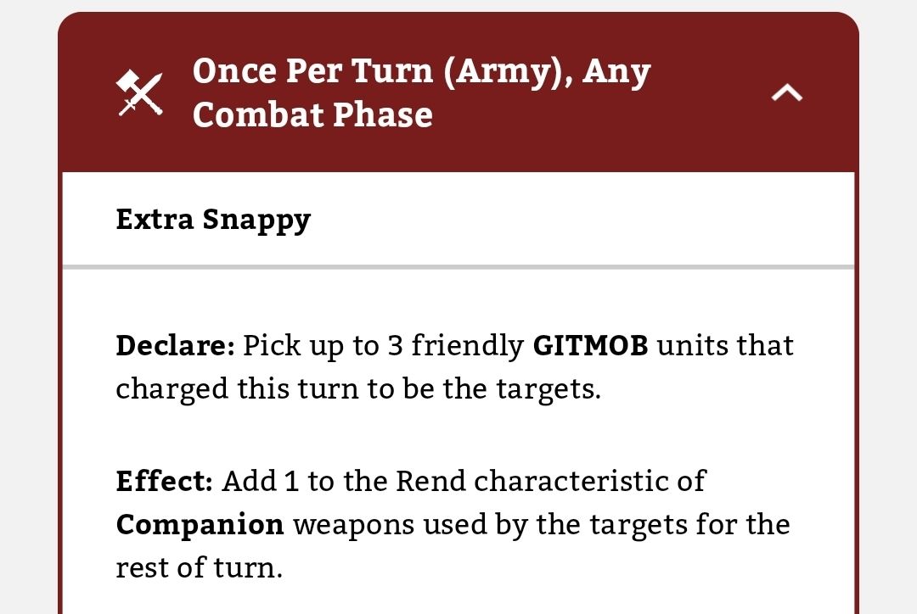The width and height of the screenshot is (917, 614).
Task: Click the gray background above the card
Action: coord(458,5)
